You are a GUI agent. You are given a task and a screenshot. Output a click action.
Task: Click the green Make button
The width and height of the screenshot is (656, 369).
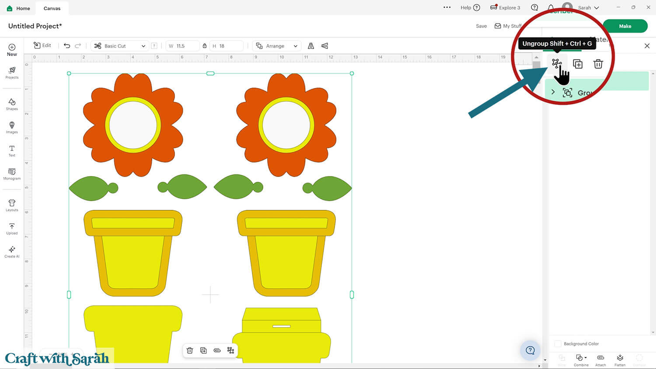(625, 26)
